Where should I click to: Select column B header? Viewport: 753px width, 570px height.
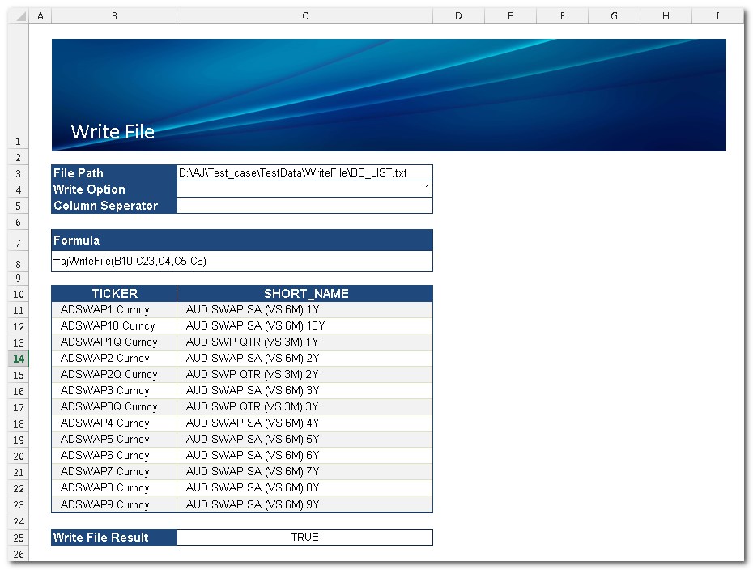point(114,15)
